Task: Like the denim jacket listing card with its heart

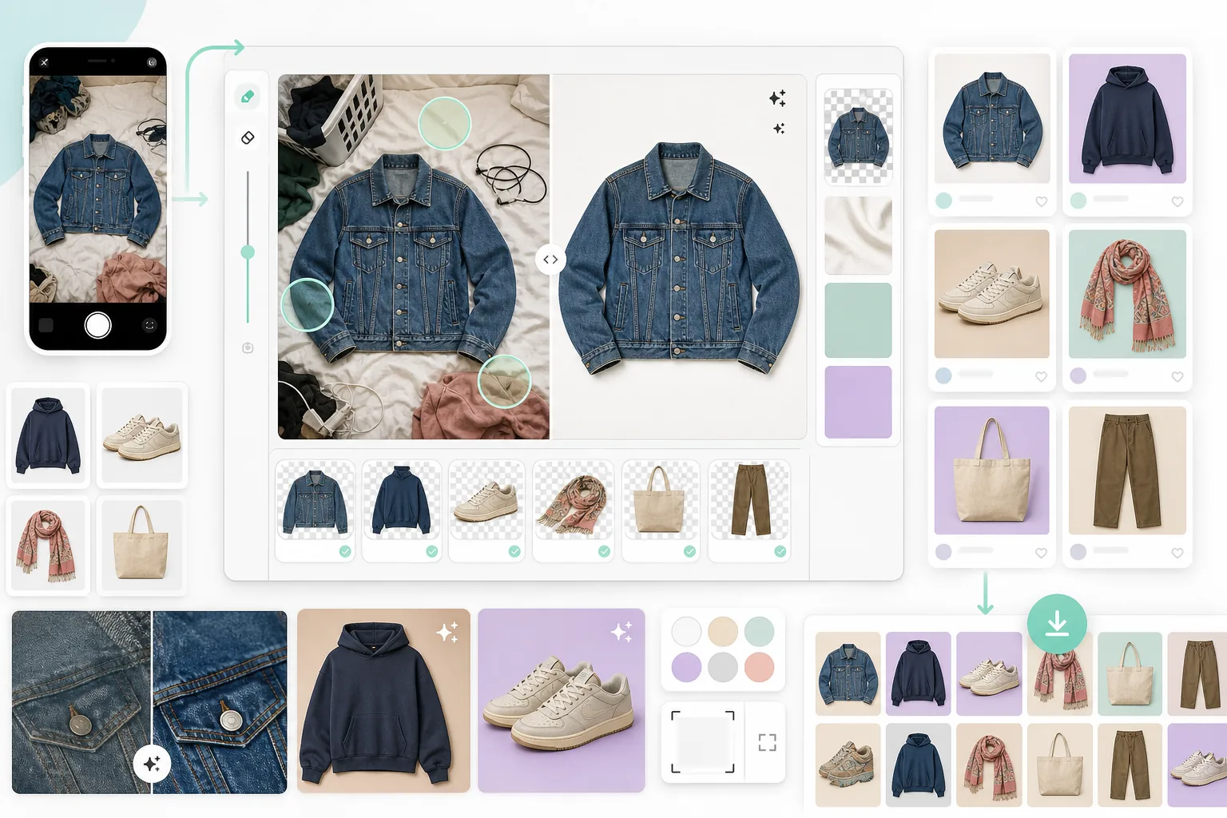Action: point(1041,202)
